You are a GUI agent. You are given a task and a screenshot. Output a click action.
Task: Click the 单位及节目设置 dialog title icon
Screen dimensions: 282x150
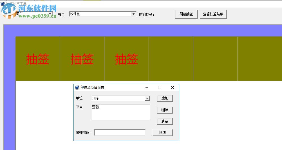point(77,87)
